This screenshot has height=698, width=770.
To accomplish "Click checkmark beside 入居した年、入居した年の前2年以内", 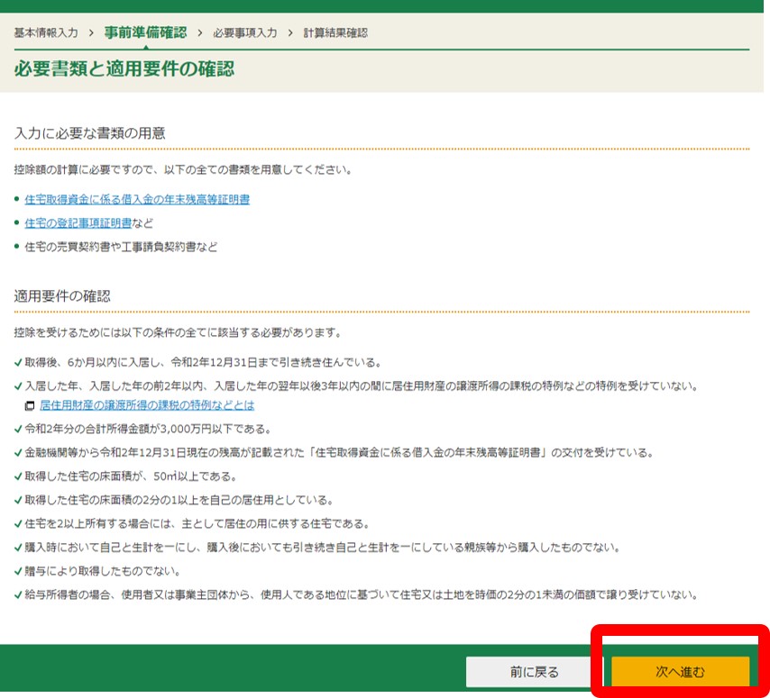I will 18,386.
